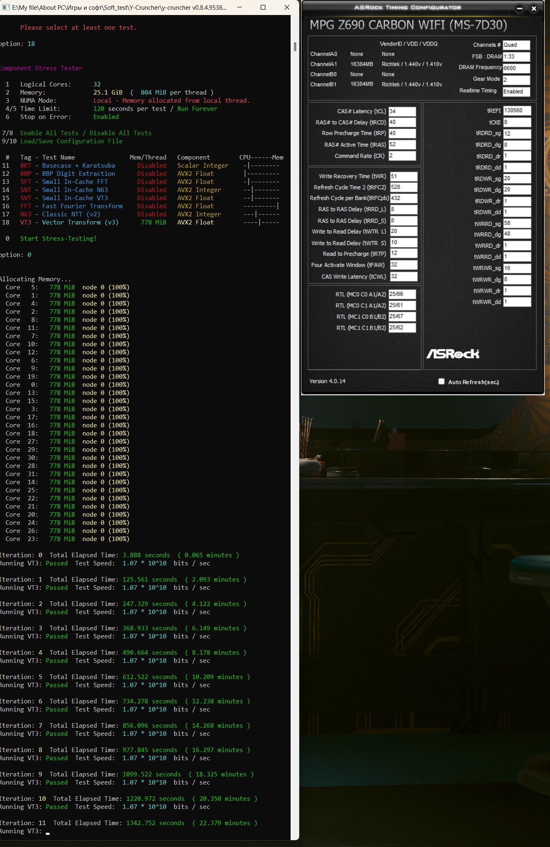Click the RTL MC0 C0 A1/A2 field
Image resolution: width=550 pixels, height=847 pixels.
(x=402, y=294)
